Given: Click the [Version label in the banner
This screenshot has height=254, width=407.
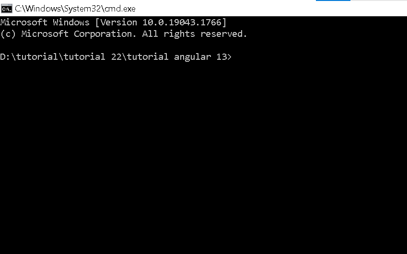Looking at the screenshot, I should click(116, 22).
